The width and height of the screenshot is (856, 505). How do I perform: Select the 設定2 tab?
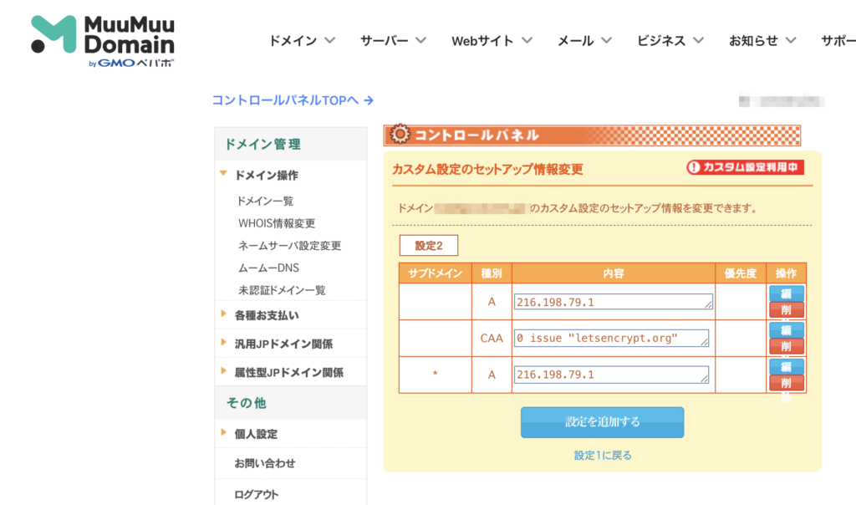(428, 246)
